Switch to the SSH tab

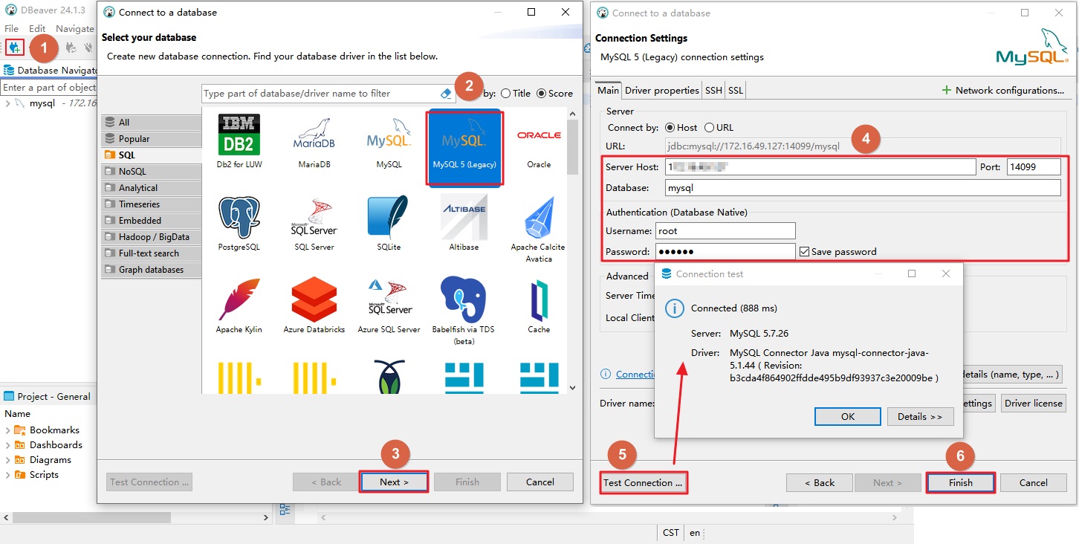point(713,90)
